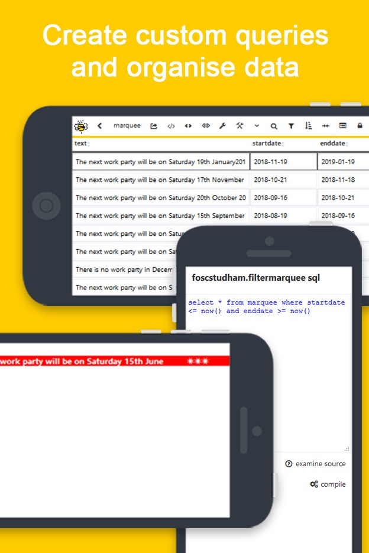Click the sort descending icon

[x=308, y=126]
